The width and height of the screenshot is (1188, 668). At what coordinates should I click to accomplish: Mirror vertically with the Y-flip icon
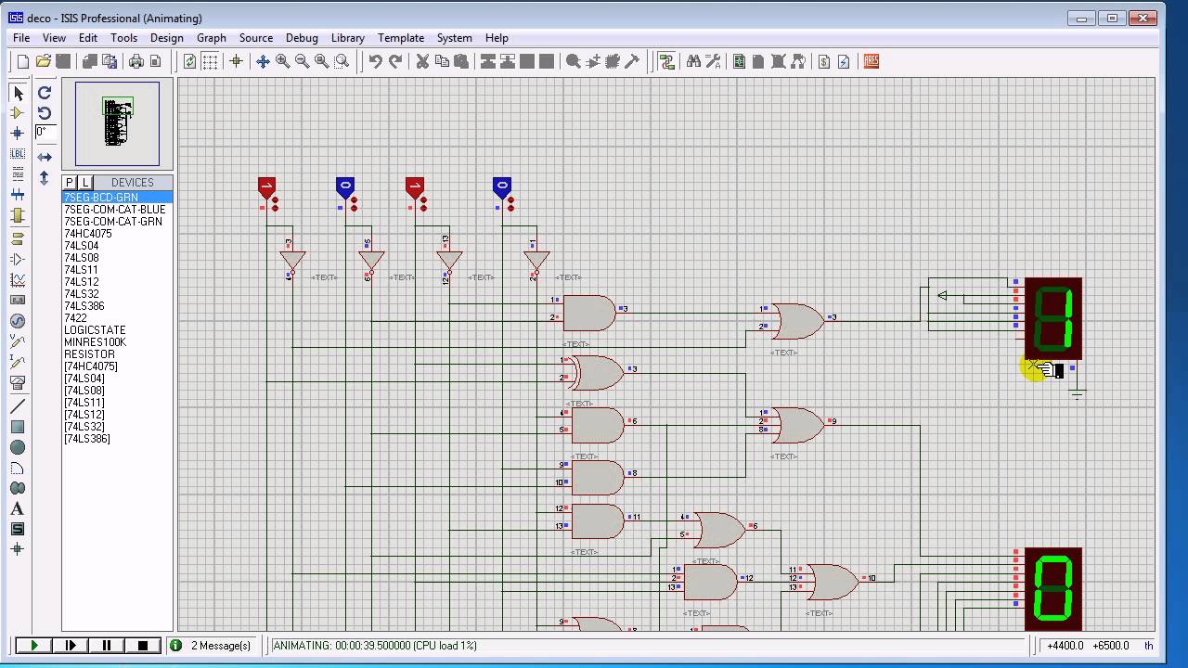[44, 177]
